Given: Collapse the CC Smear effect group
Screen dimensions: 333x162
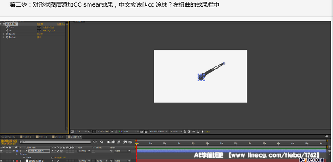Looking at the screenshot, I should click(1, 24).
